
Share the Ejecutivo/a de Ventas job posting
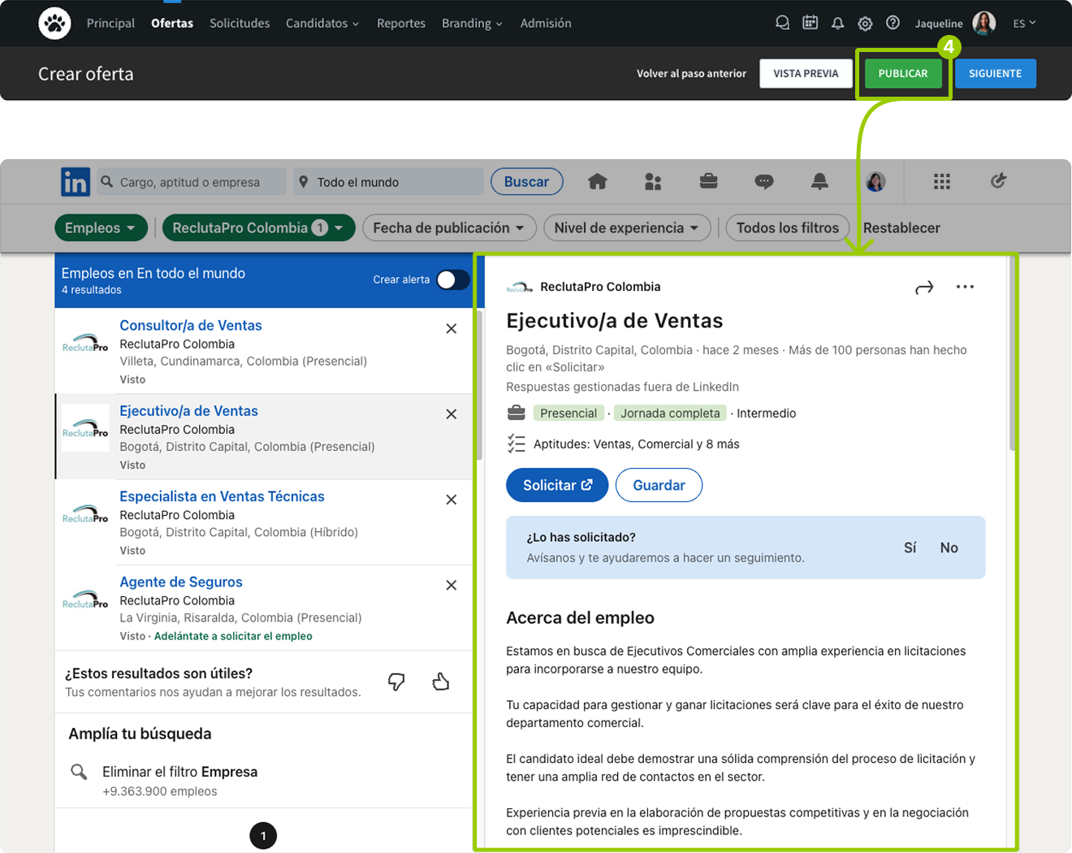pyautogui.click(x=924, y=286)
